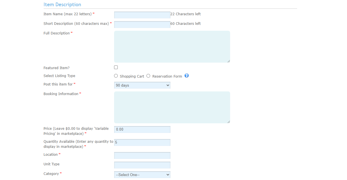This screenshot has height=180, width=347.
Task: Click the Price field showing 0.00
Action: tap(142, 129)
